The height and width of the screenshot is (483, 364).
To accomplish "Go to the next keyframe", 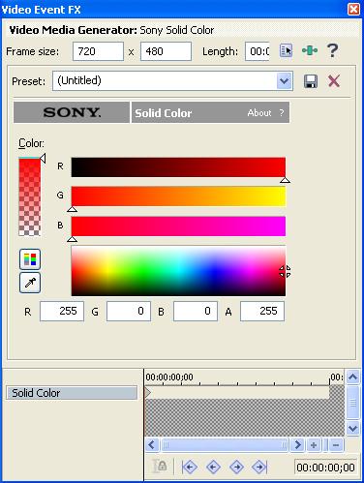I will point(236,467).
